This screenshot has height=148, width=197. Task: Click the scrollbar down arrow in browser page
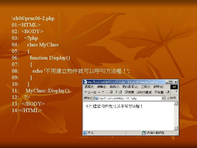176,128
